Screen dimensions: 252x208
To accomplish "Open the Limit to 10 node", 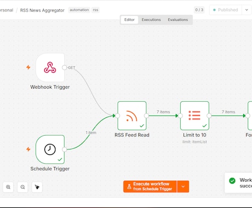I will 194,115.
